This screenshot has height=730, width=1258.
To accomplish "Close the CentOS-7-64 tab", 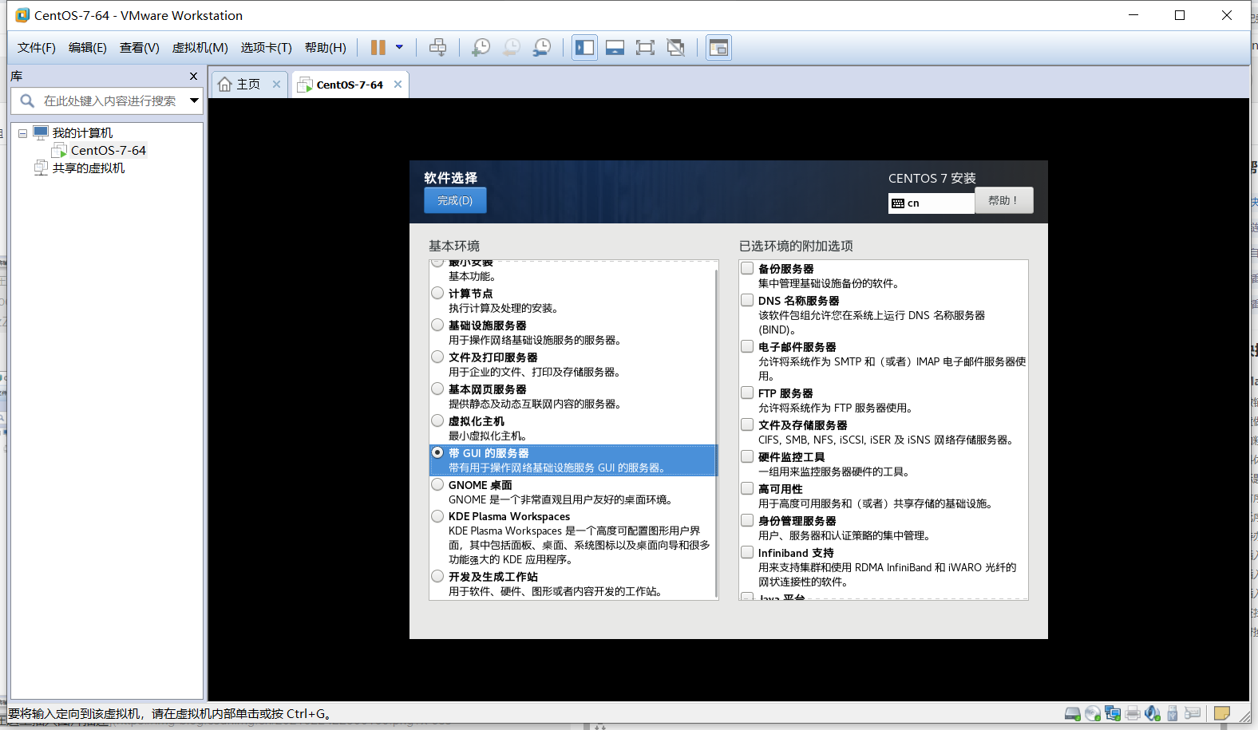I will pos(398,84).
